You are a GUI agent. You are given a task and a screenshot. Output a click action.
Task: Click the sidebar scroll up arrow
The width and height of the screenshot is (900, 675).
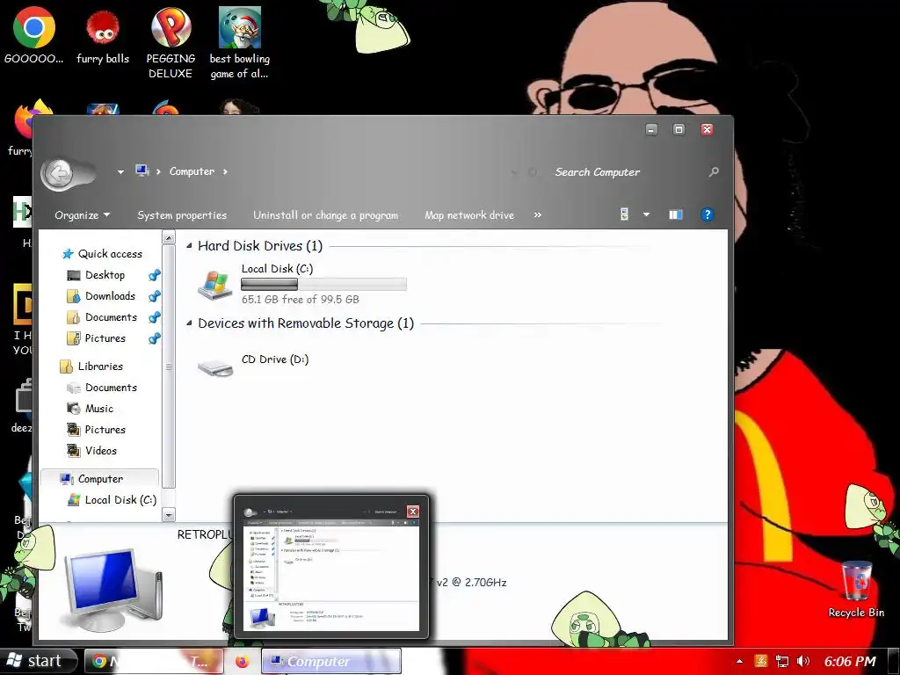168,237
